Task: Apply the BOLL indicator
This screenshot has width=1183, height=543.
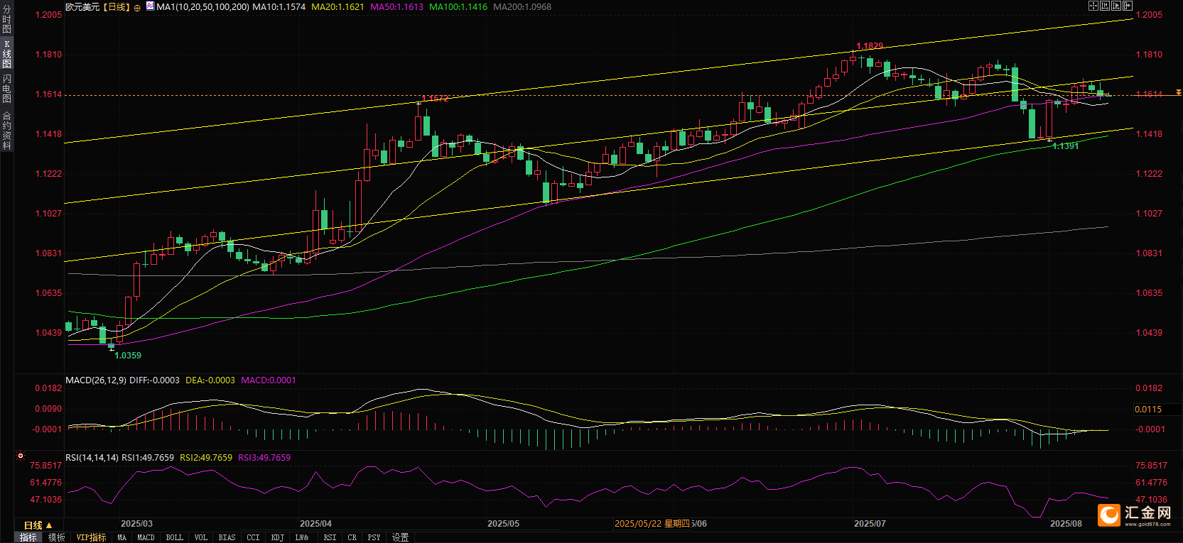Action: point(175,538)
